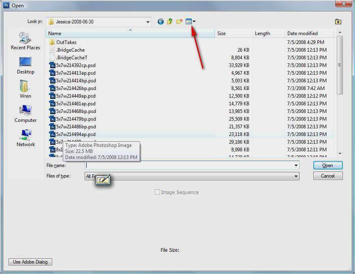Open the Computer location in the sidebar

26,114
